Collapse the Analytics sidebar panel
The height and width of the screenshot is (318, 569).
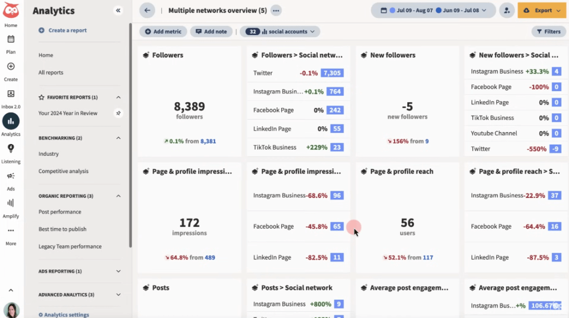[118, 11]
